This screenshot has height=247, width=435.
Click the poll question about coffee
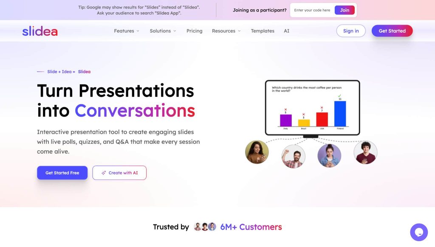[x=307, y=89]
